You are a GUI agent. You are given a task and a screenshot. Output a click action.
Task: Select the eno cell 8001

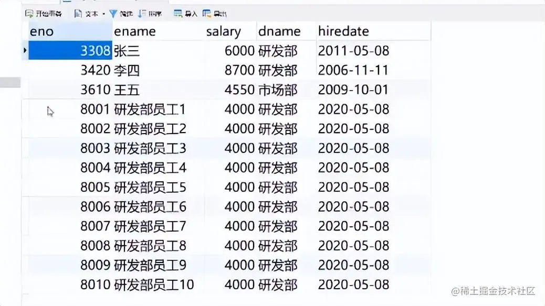coord(70,110)
